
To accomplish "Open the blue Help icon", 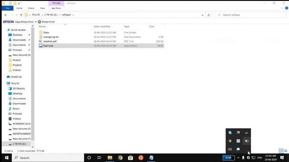I will pyautogui.click(x=287, y=8).
